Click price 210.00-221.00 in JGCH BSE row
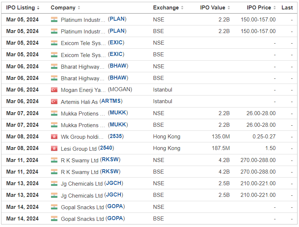 (x=258, y=195)
